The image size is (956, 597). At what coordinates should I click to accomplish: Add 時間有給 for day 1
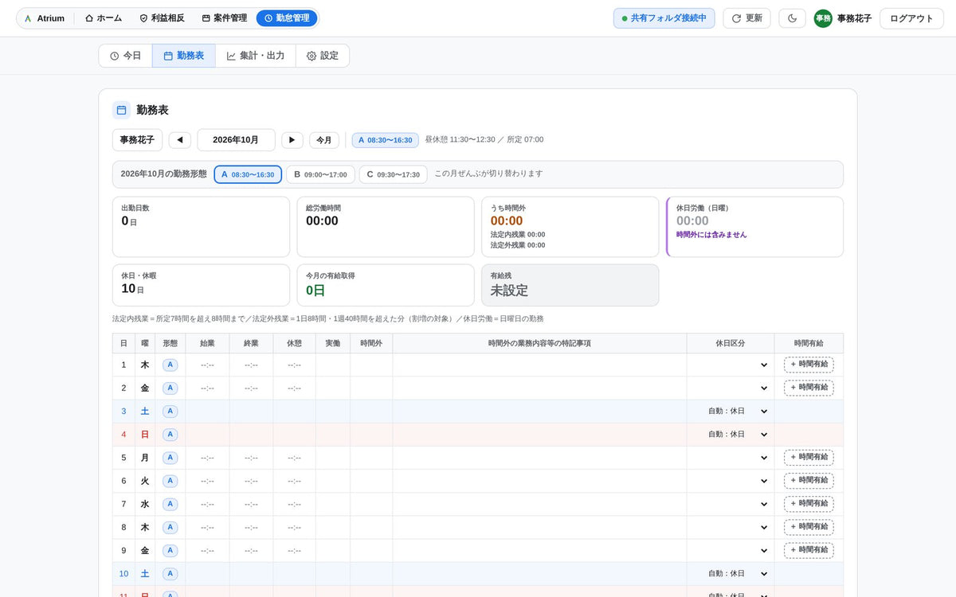pyautogui.click(x=809, y=365)
